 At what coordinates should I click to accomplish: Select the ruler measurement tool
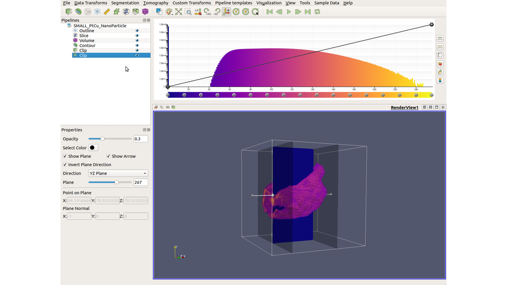point(106,12)
